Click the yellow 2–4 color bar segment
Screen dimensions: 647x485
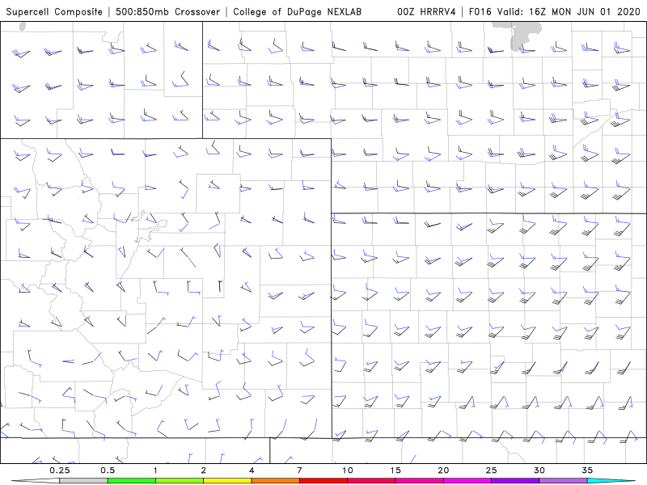pos(227,481)
